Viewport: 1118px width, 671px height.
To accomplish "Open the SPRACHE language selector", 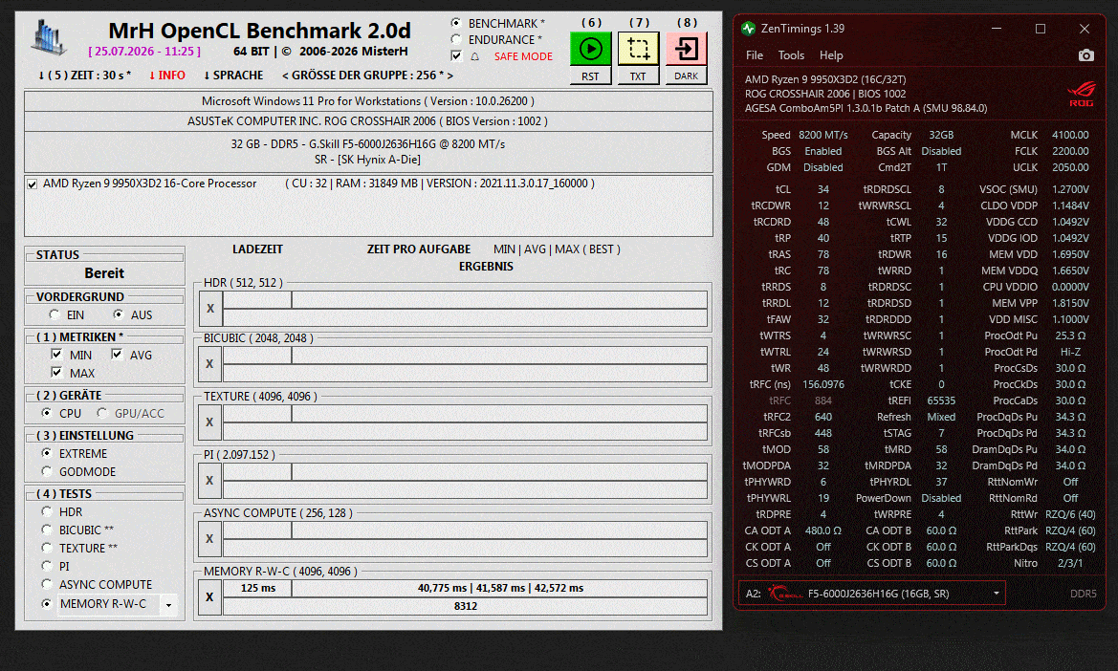I will coord(233,76).
